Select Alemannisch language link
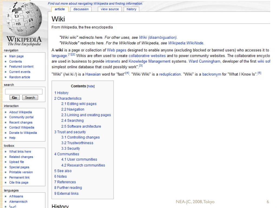 18,201
